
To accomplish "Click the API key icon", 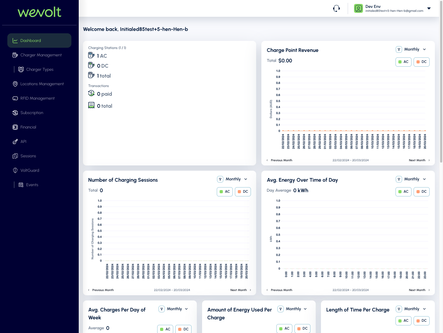I will (15, 142).
